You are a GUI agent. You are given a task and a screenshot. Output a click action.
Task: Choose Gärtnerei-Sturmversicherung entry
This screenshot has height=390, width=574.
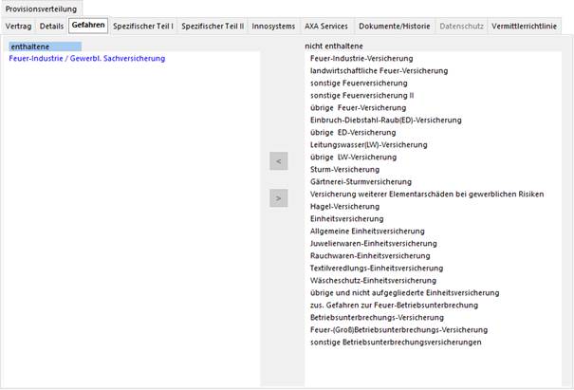(361, 181)
